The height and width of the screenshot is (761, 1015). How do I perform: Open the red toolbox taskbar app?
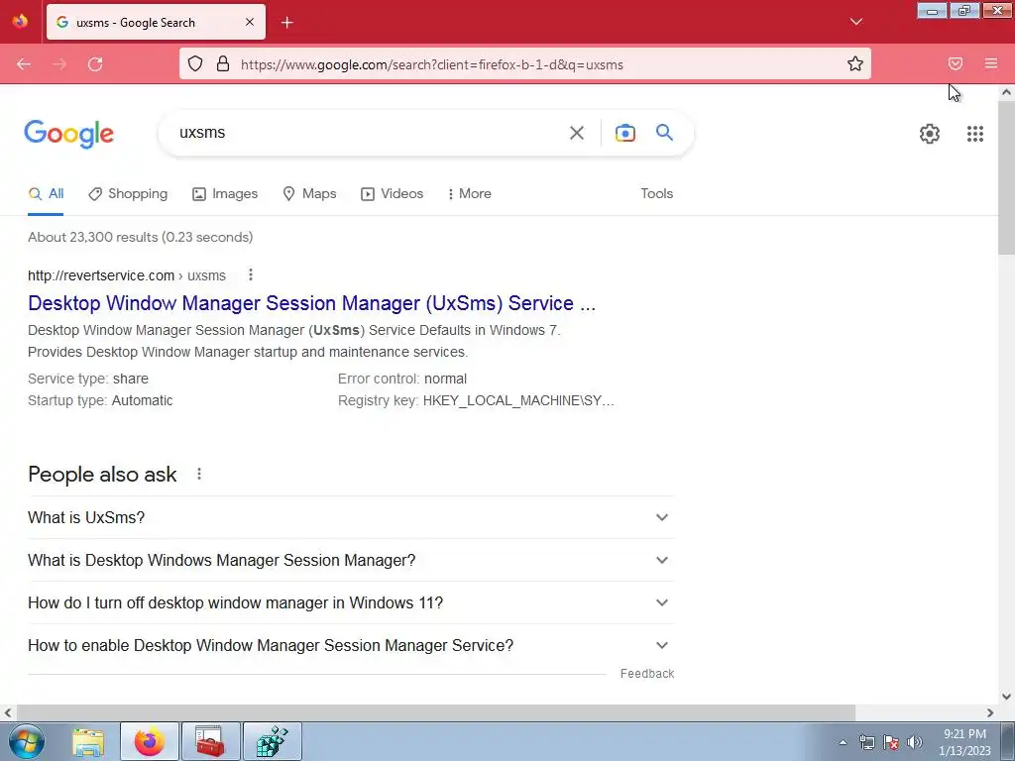pos(210,741)
